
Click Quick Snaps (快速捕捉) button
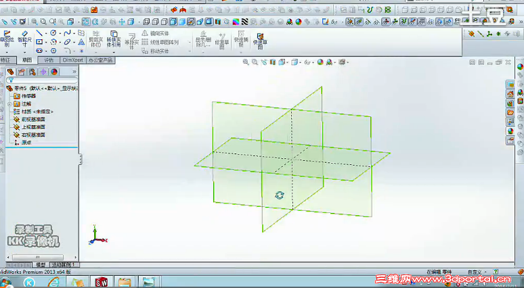pos(241,40)
